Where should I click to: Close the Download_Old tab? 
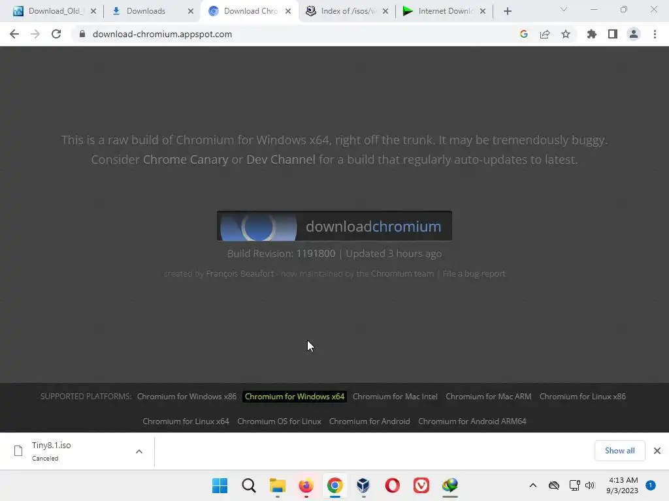coord(93,11)
